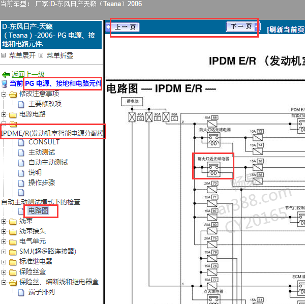Open the 端子排列 page
305x304 pixels.
pos(42,292)
